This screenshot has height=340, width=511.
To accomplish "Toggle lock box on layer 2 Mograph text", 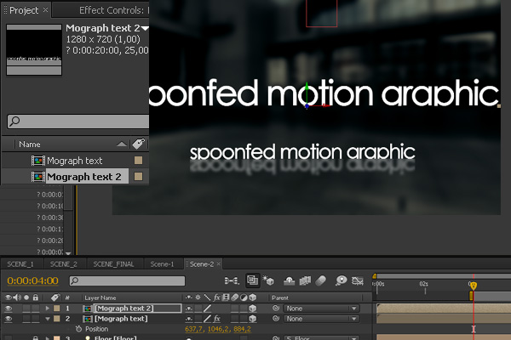I will [36, 319].
